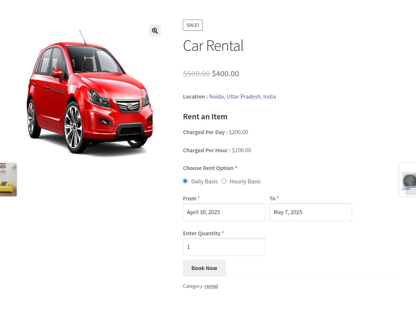This screenshot has height=326, width=416.
Task: Click the Enter Quantity input box
Action: tap(224, 247)
